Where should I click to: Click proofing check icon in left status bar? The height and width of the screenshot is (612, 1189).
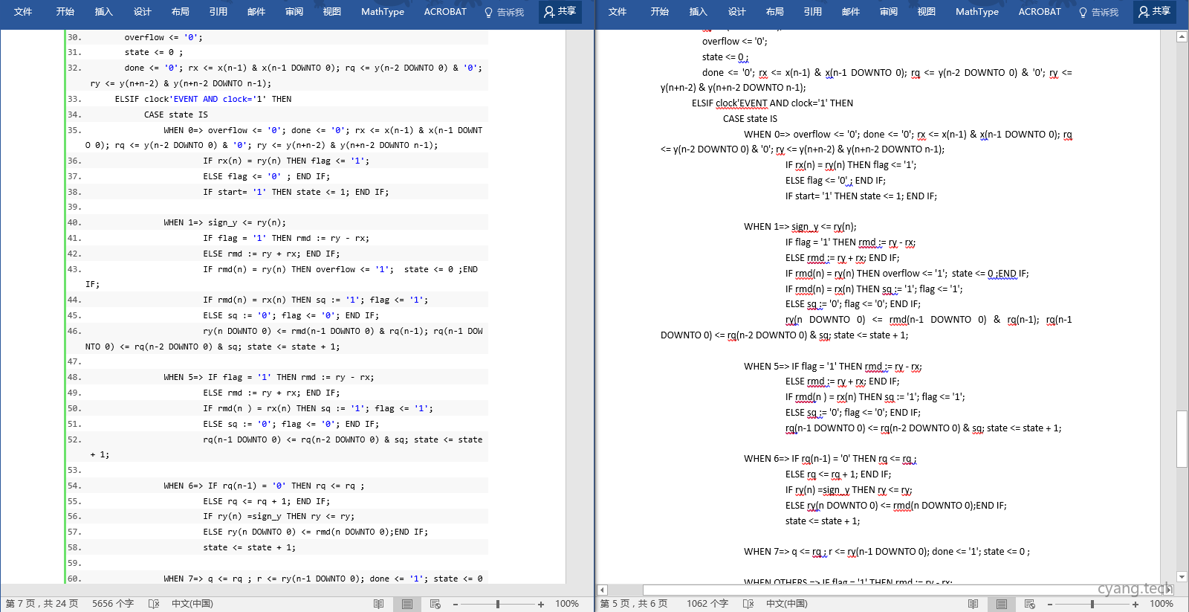coord(154,604)
